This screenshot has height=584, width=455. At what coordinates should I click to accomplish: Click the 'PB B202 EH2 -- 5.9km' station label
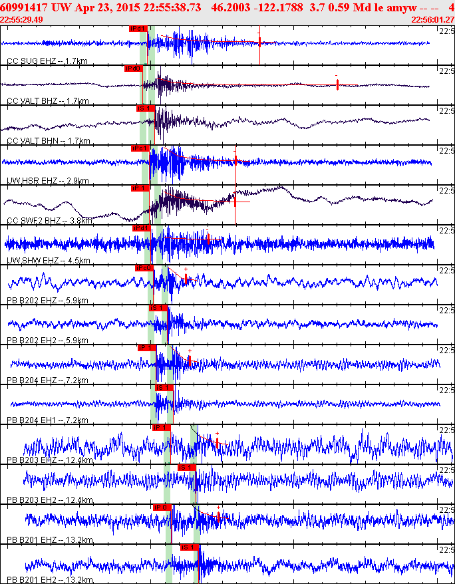pyautogui.click(x=47, y=341)
